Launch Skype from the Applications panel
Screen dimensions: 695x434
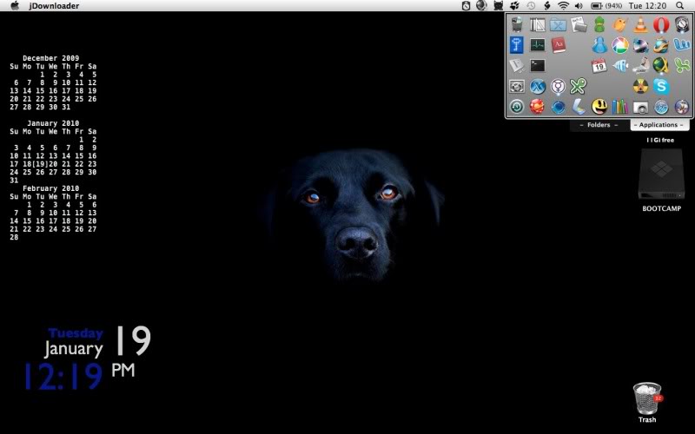point(661,86)
